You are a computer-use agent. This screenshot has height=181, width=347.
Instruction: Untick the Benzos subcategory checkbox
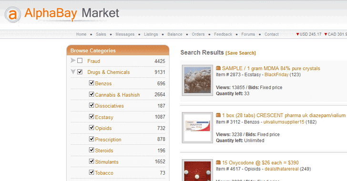click(x=92, y=83)
